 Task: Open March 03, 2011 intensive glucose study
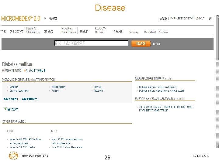point(67,141)
